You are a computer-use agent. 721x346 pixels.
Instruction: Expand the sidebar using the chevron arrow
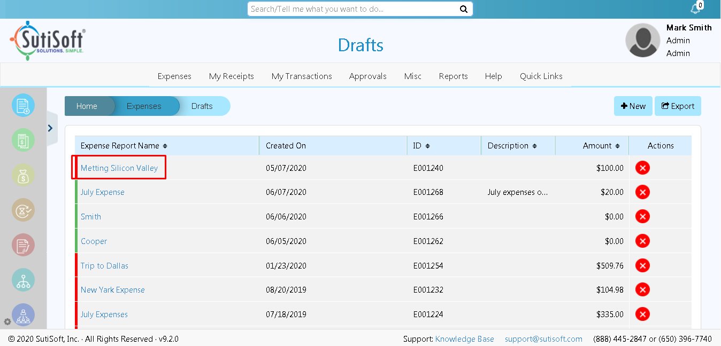(x=50, y=128)
